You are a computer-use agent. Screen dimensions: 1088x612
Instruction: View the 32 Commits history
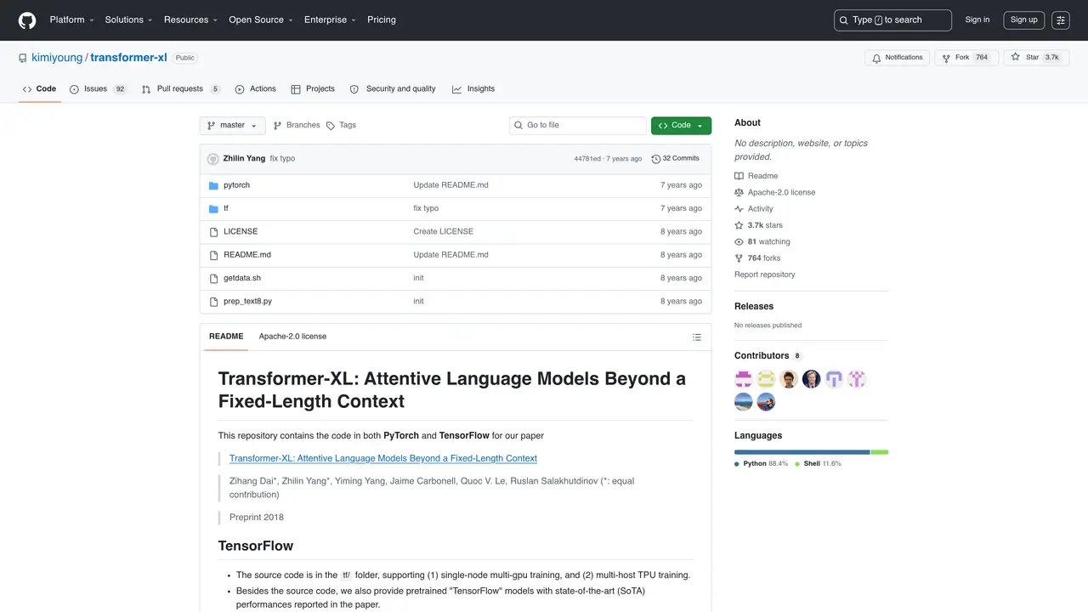click(676, 159)
